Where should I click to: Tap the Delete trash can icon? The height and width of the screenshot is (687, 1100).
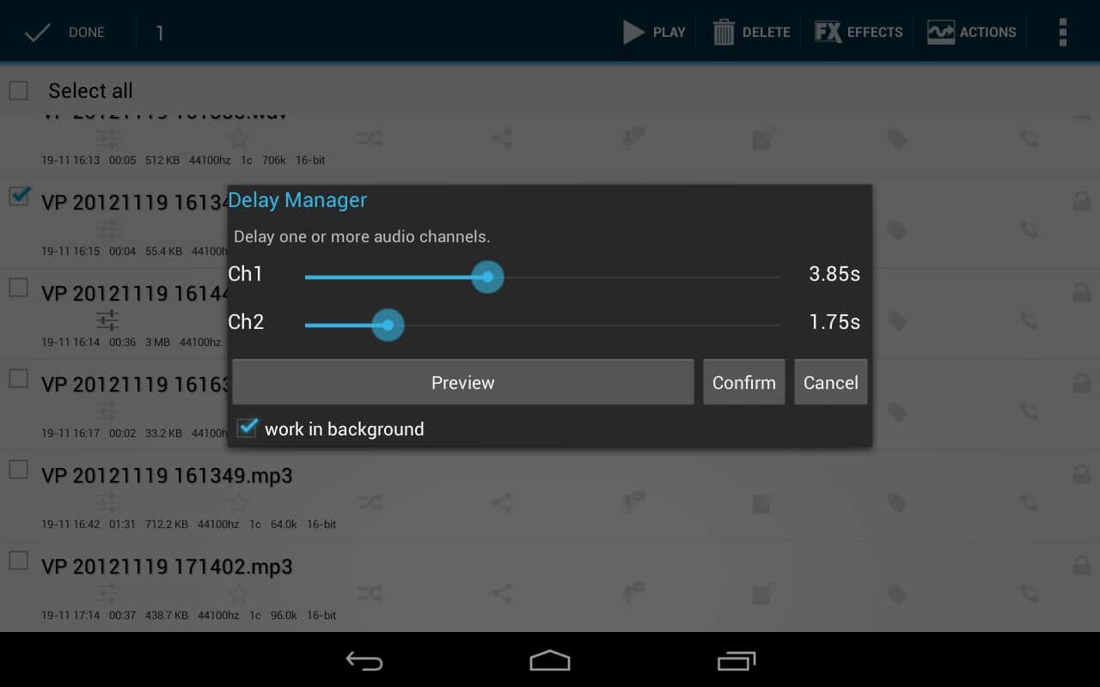click(724, 33)
